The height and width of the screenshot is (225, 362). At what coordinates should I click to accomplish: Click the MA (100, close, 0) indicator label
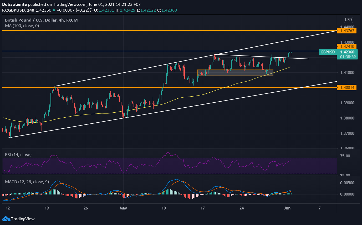(x=22, y=26)
